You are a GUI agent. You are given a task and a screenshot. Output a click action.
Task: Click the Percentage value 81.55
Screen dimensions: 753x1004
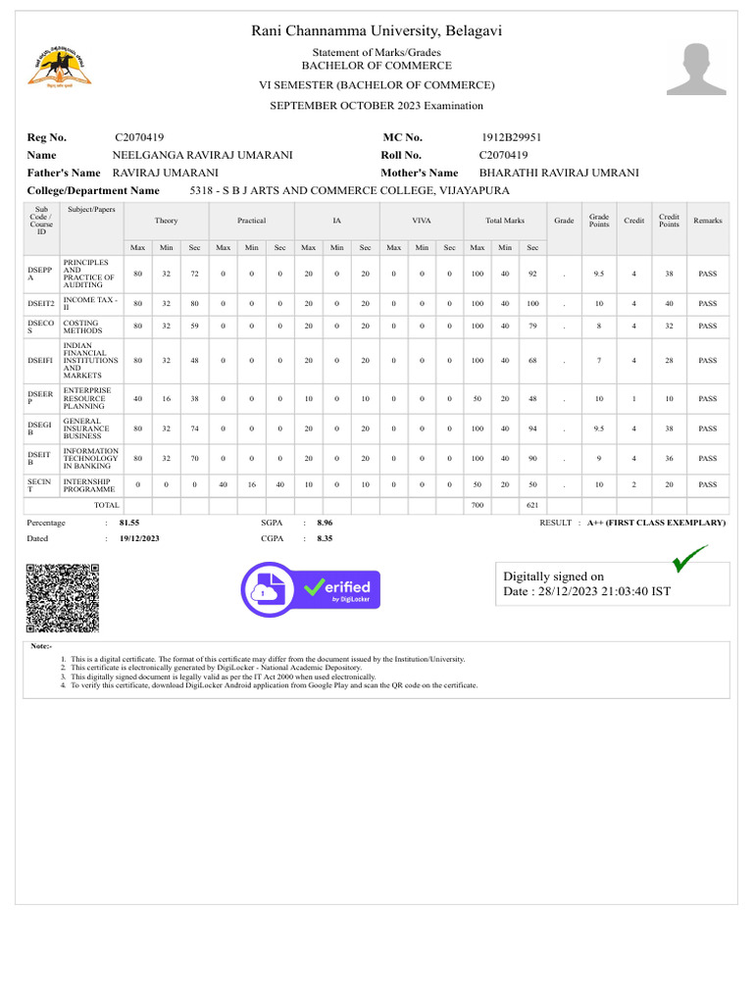(x=129, y=524)
